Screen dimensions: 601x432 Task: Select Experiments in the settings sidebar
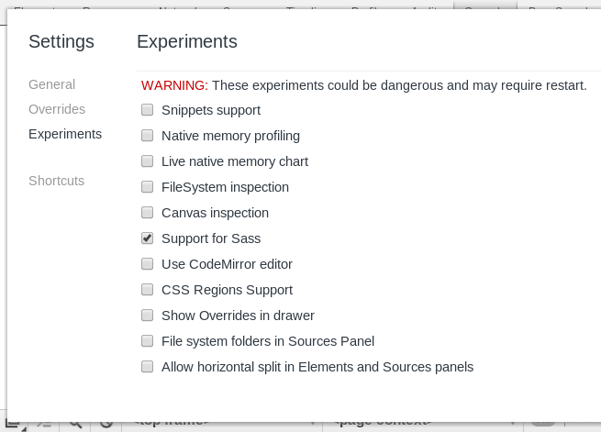[65, 134]
